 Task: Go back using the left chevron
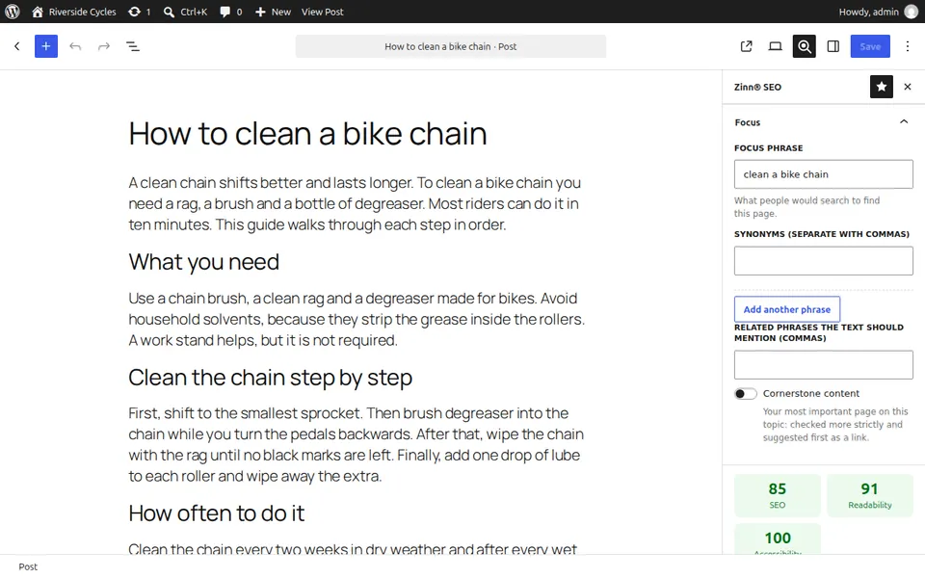[x=17, y=46]
